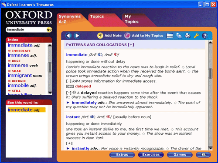Click Index list scroll down arrow
Image resolution: width=218 pixels, height=163 pixels.
click(50, 93)
